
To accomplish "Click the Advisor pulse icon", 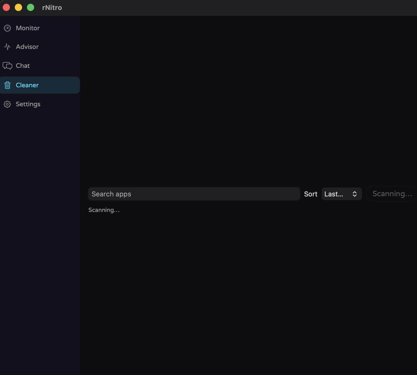I will (x=7, y=47).
